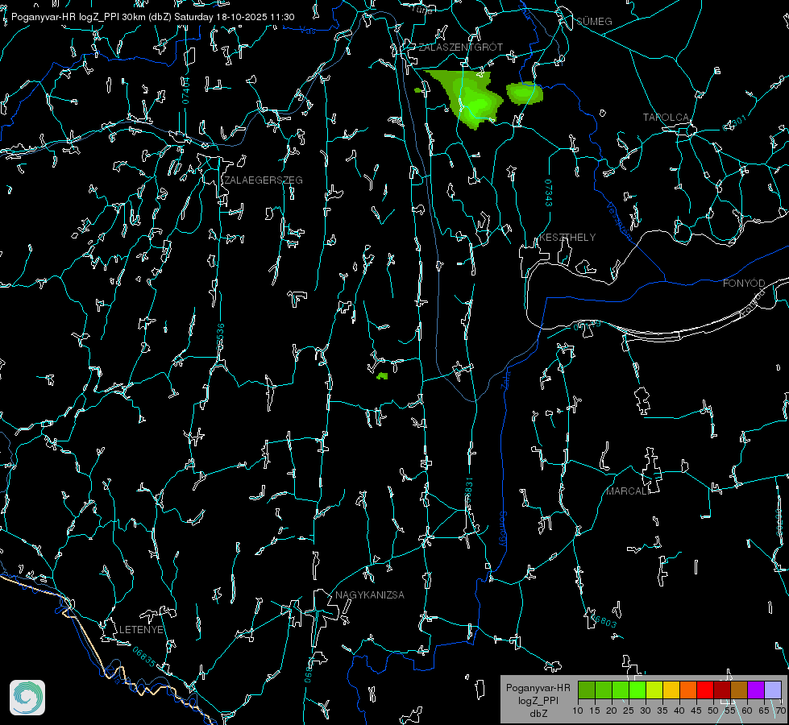
Task: Select the 10-15 dBZ dark green swatch
Action: tap(587, 690)
